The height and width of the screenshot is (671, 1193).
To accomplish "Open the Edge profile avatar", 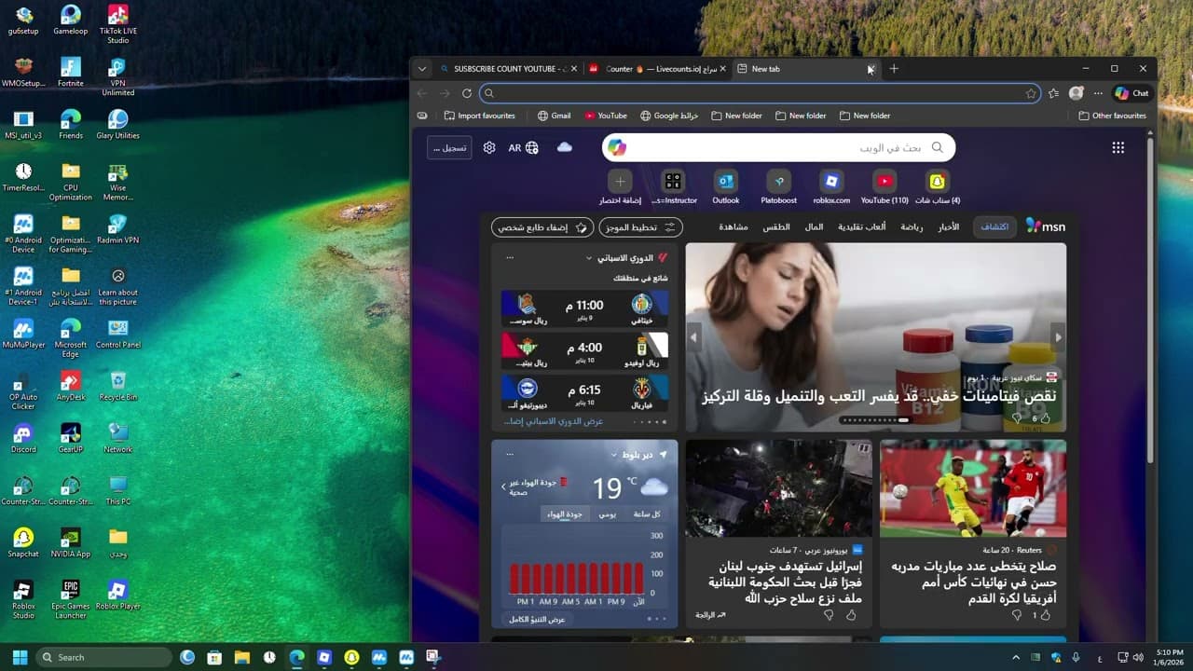I will [x=1076, y=93].
